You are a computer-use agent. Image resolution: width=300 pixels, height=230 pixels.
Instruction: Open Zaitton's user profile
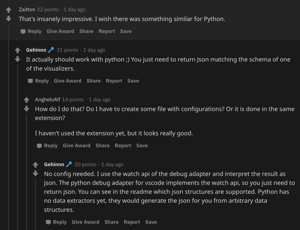point(27,9)
